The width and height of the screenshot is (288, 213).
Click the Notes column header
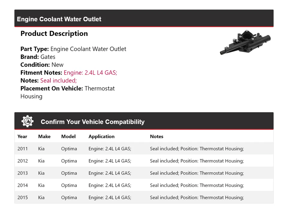157,136
